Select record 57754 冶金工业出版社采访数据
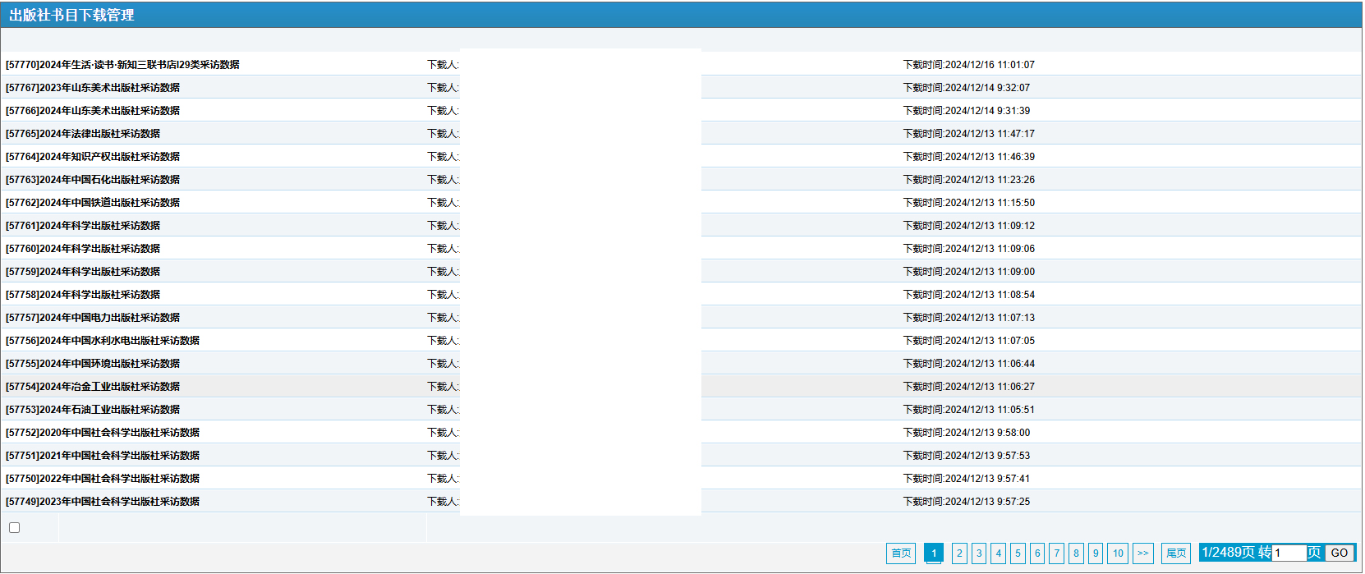The height and width of the screenshot is (574, 1365). [x=93, y=387]
